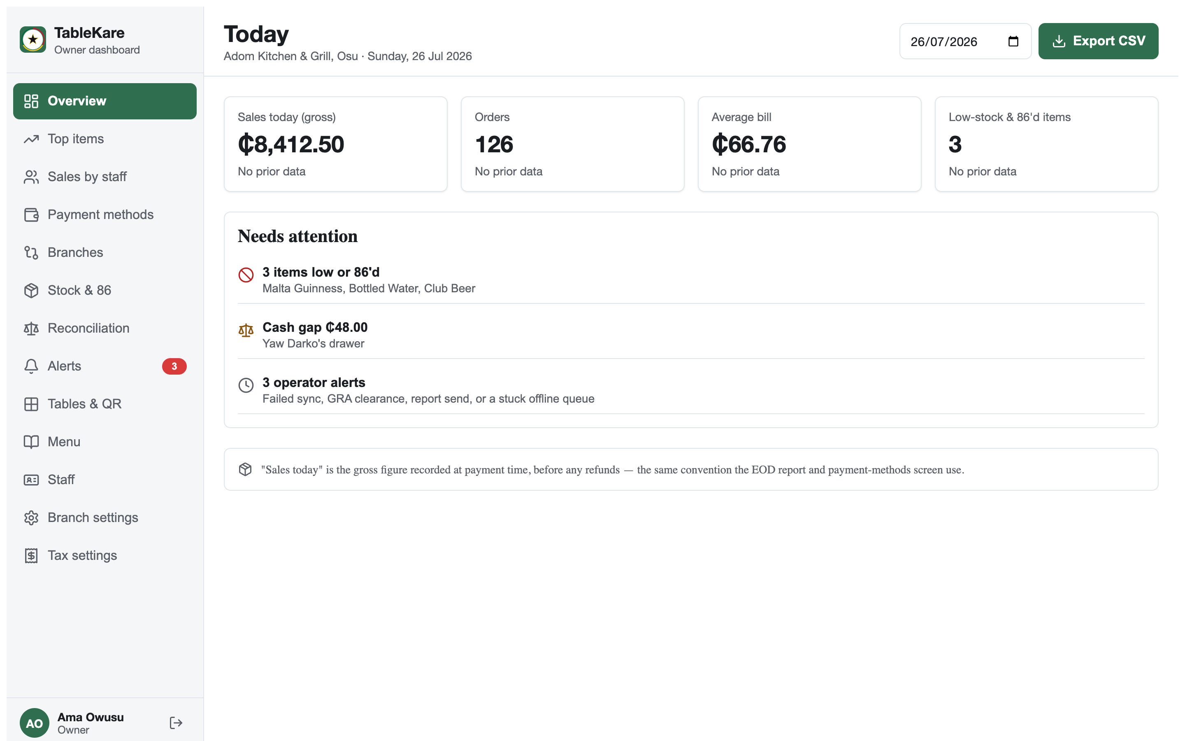Click the Top items trend icon

pyautogui.click(x=31, y=139)
